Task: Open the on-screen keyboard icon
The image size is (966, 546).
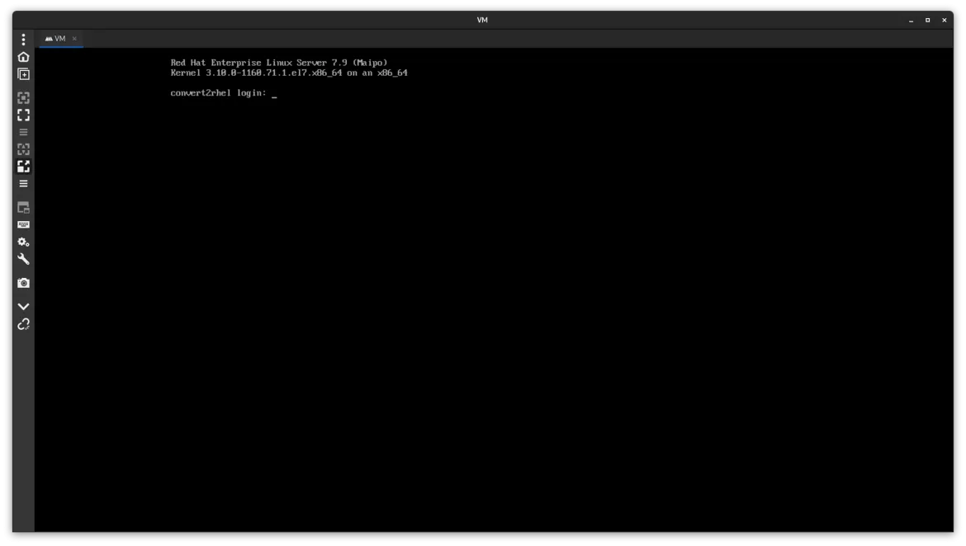Action: (x=23, y=224)
